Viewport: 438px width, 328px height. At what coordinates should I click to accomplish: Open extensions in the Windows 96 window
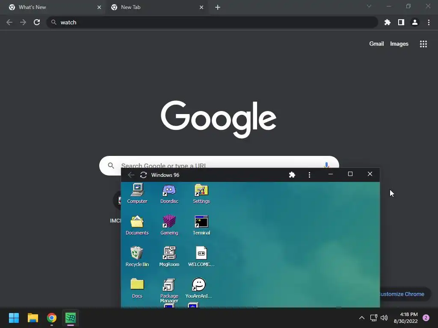[292, 175]
